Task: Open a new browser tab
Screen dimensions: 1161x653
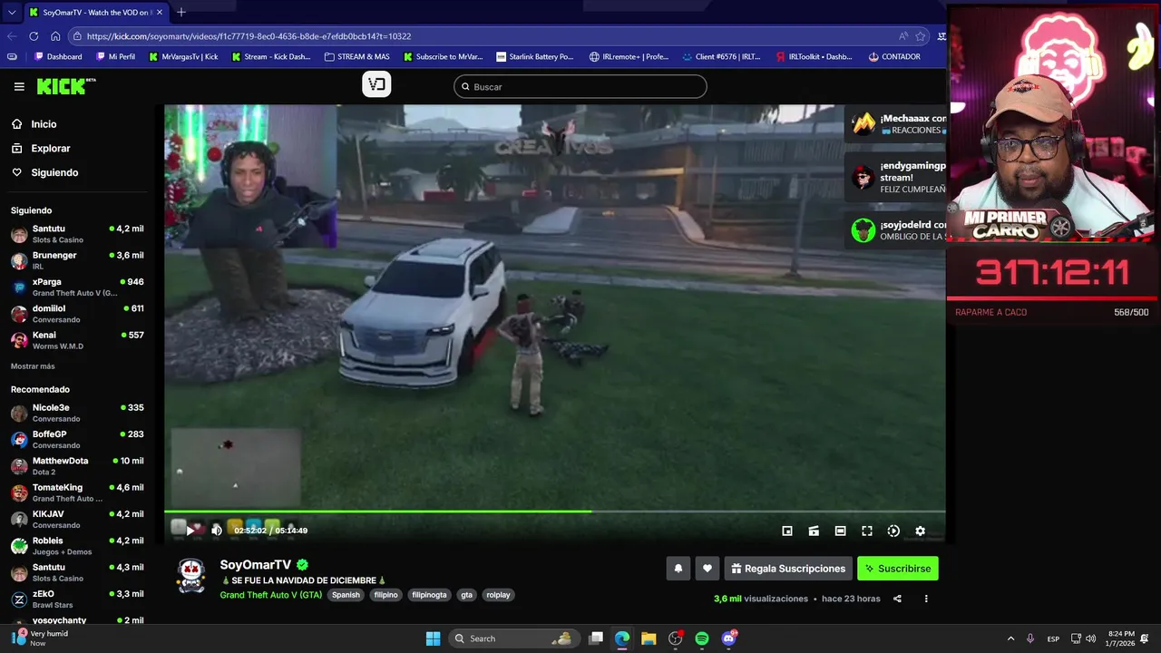Action: (x=181, y=13)
